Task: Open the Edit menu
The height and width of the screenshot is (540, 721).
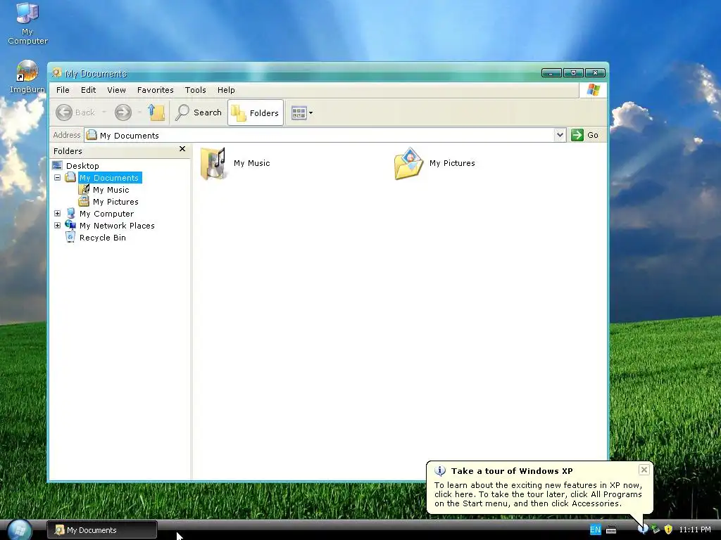Action: tap(88, 90)
